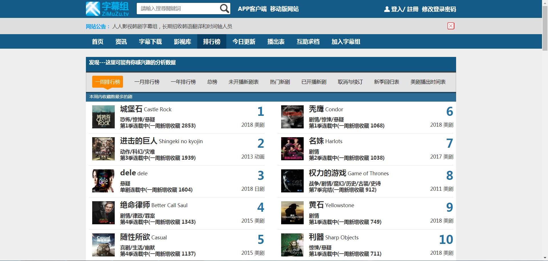Click the 秃鹰 Condor title
The image size is (548, 261).
326,109
